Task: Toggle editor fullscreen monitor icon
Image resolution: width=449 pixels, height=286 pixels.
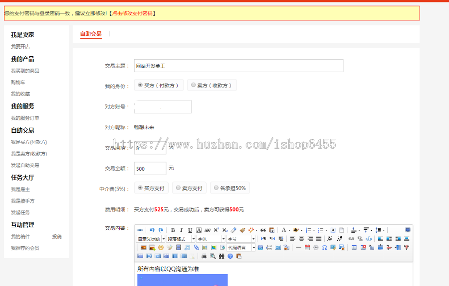Action: 408,230
